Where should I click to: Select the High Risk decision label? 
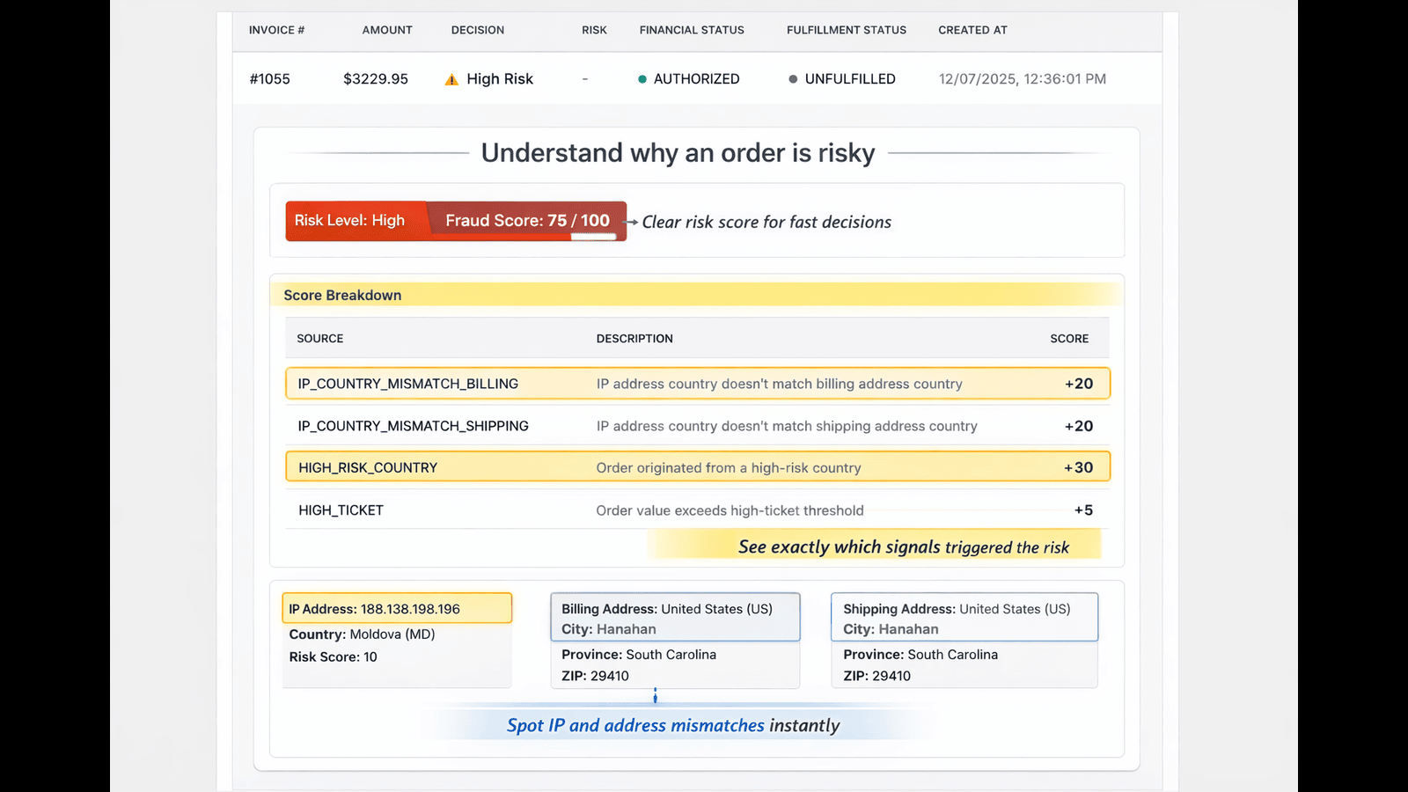coord(500,78)
